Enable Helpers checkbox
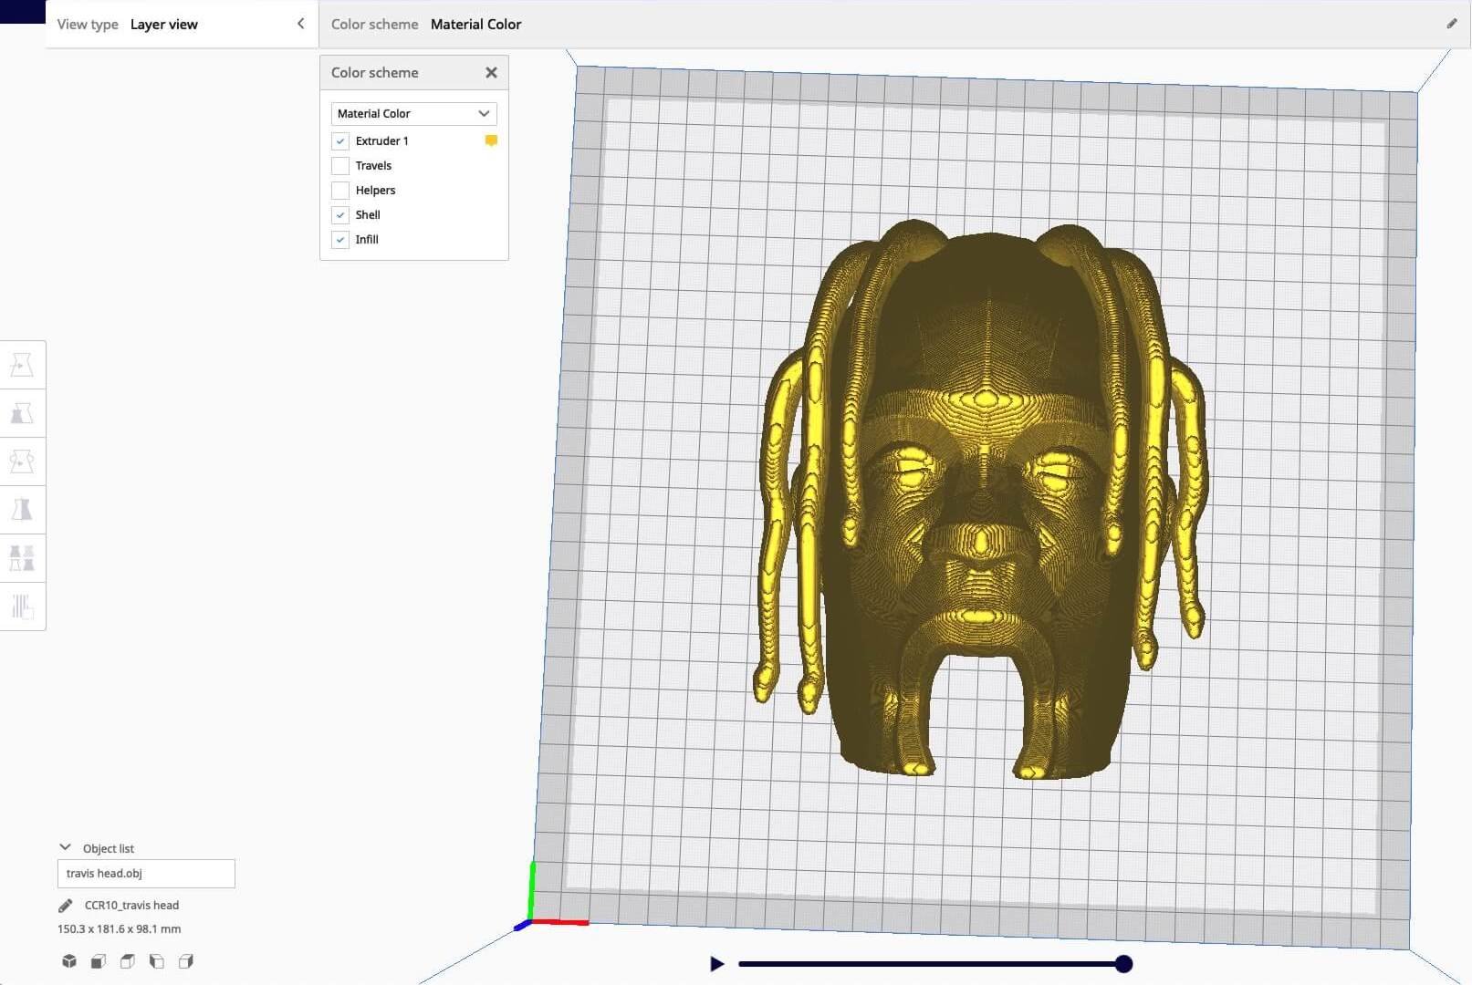The height and width of the screenshot is (985, 1472). [x=340, y=191]
